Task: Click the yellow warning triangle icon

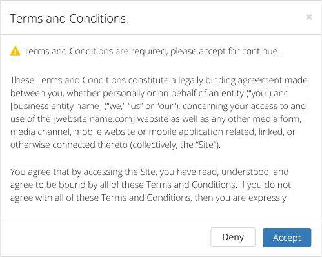Action: [15, 51]
